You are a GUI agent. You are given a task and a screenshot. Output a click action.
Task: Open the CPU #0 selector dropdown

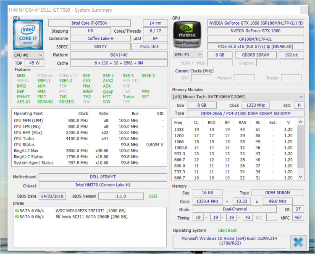pyautogui.click(x=28, y=55)
